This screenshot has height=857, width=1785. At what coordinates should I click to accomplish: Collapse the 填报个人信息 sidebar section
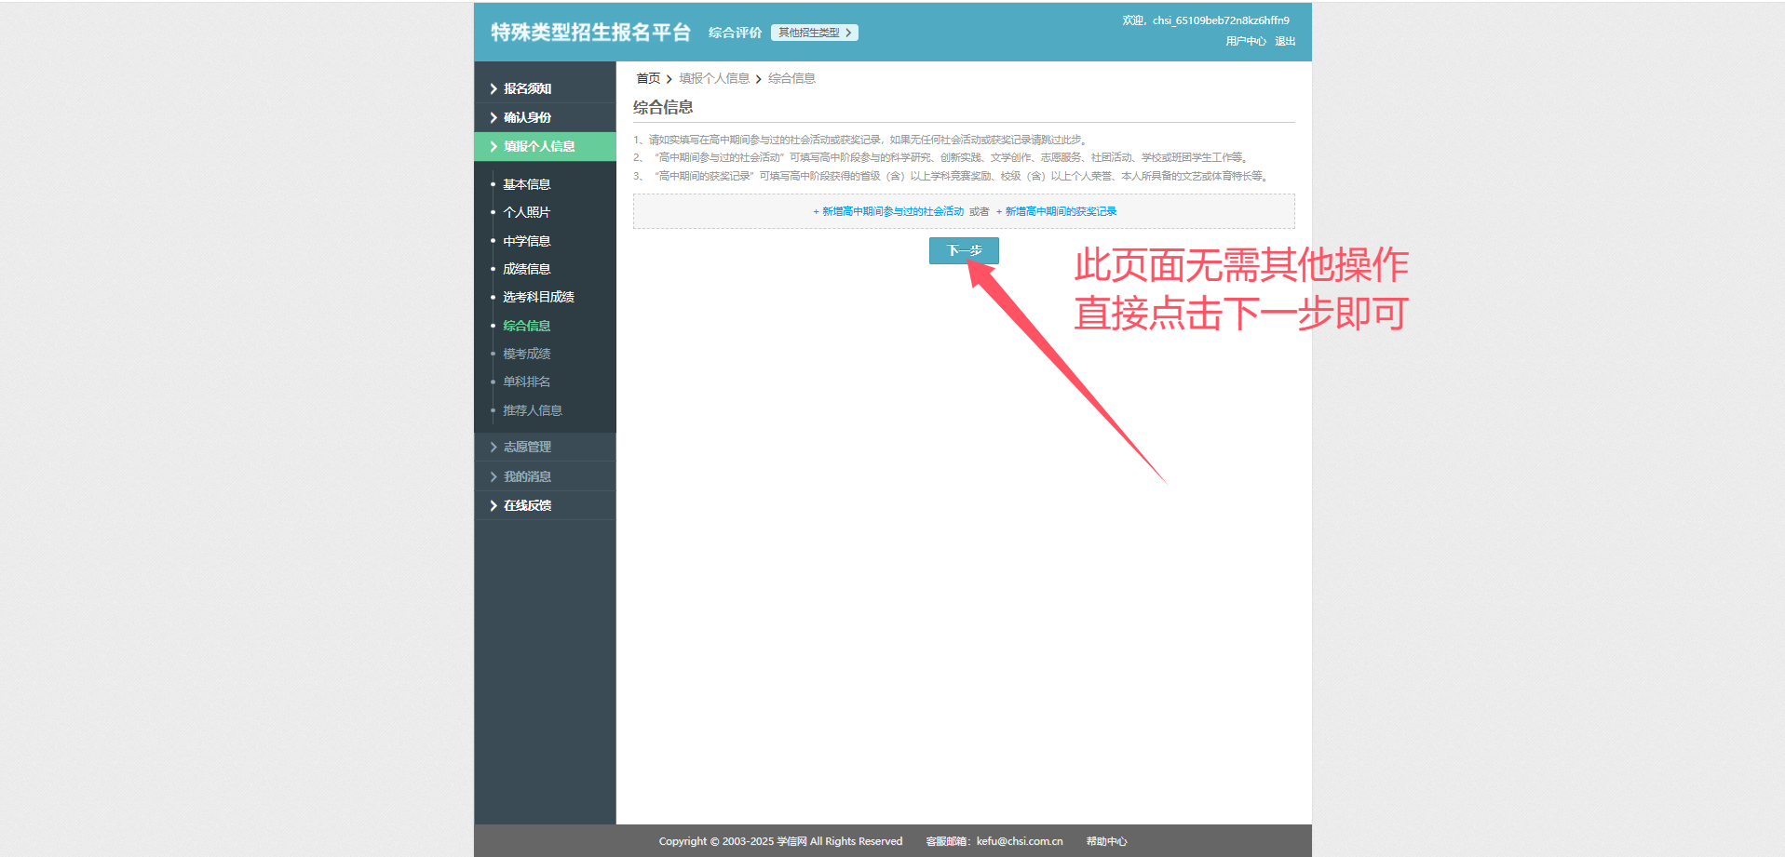(539, 146)
